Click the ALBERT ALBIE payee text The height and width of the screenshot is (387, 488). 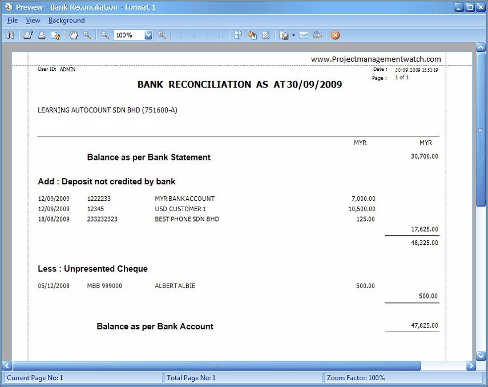click(175, 286)
